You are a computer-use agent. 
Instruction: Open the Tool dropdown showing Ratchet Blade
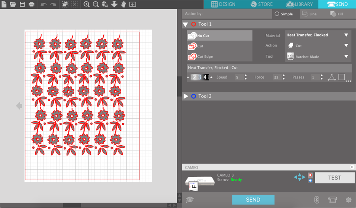click(x=318, y=56)
